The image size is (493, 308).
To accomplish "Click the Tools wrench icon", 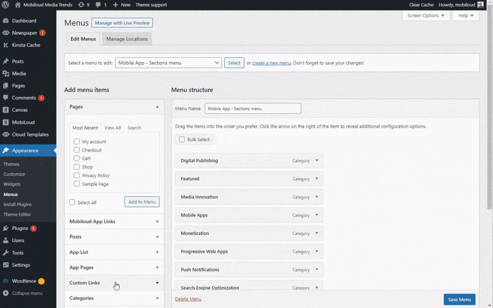I will point(6,253).
